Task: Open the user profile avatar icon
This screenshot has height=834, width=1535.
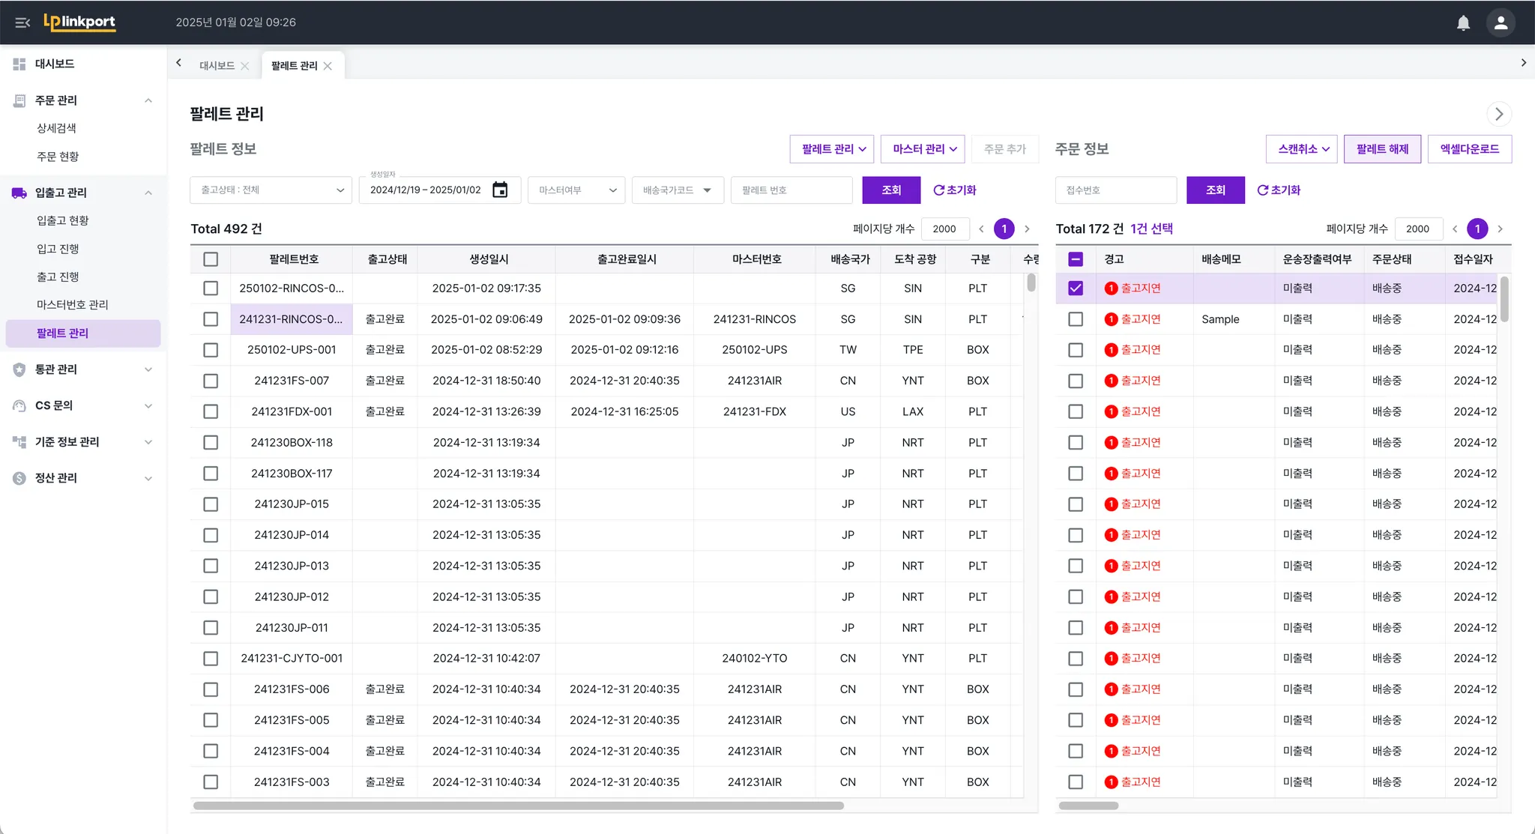Action: 1501,22
